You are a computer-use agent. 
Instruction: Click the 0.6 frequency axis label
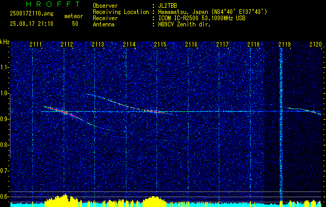[4, 197]
